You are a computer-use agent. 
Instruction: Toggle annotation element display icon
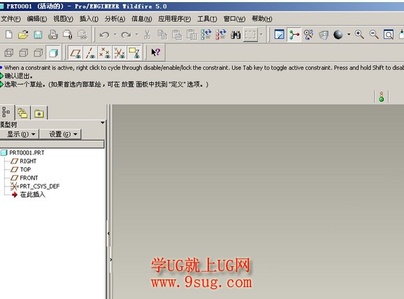[x=134, y=53]
